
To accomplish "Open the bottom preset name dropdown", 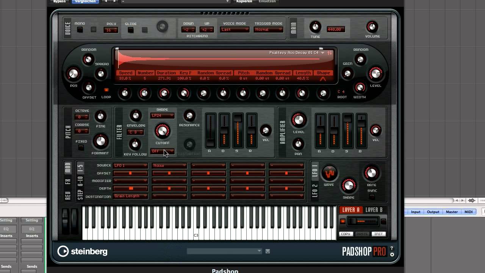I will [x=224, y=251].
